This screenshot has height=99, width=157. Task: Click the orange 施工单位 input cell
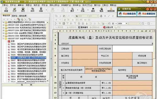85,56
